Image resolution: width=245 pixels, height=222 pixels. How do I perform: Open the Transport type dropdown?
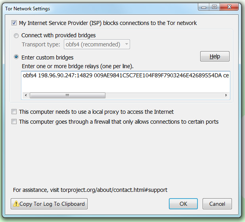click(x=97, y=44)
